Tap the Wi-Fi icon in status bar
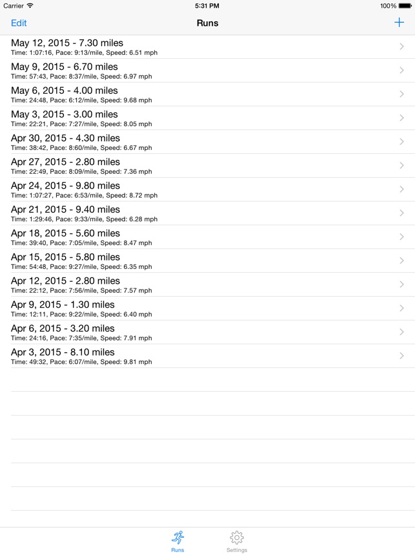 30,6
